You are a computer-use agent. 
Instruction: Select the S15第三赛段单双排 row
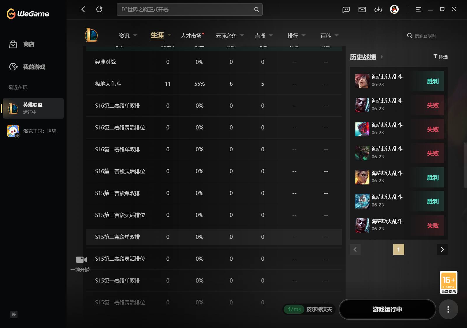pos(214,193)
